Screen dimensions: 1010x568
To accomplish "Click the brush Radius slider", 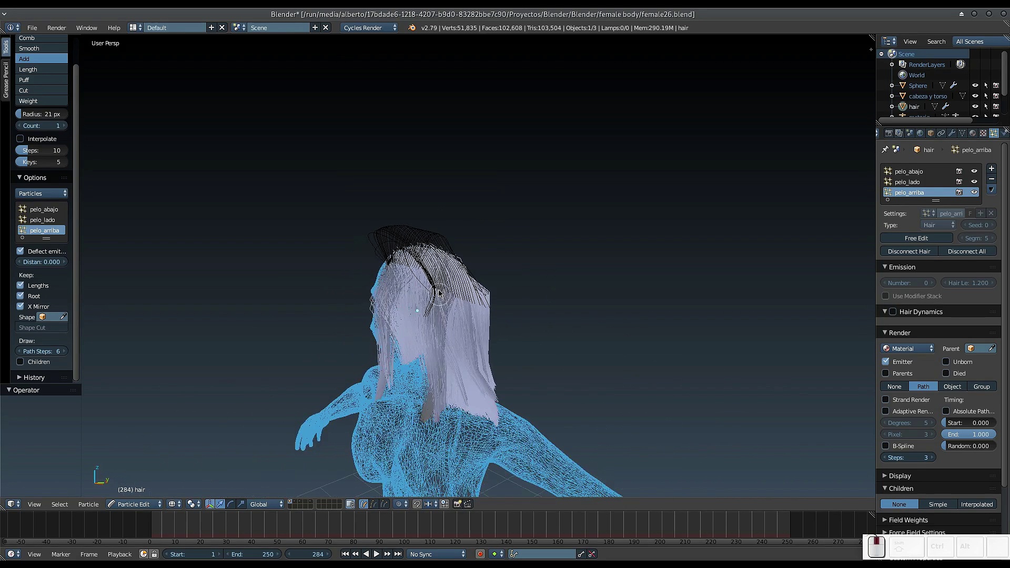I will [x=41, y=114].
